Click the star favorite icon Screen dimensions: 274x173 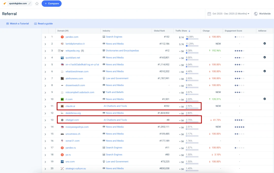point(37,4)
